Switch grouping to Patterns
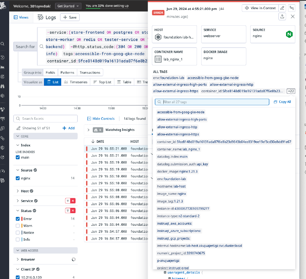Image resolution: width=306 pixels, height=279 pixels. pos(67,72)
